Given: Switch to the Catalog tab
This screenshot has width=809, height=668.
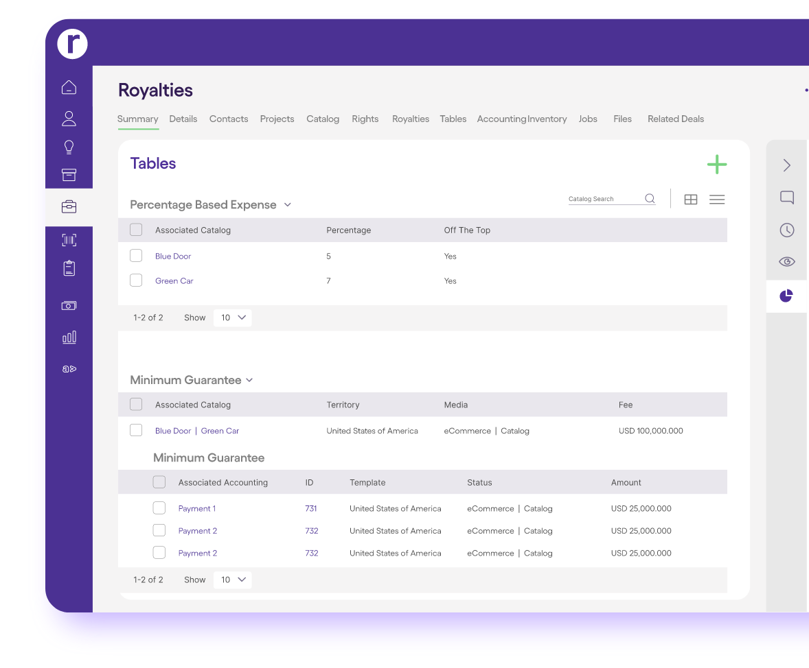Looking at the screenshot, I should pos(323,119).
